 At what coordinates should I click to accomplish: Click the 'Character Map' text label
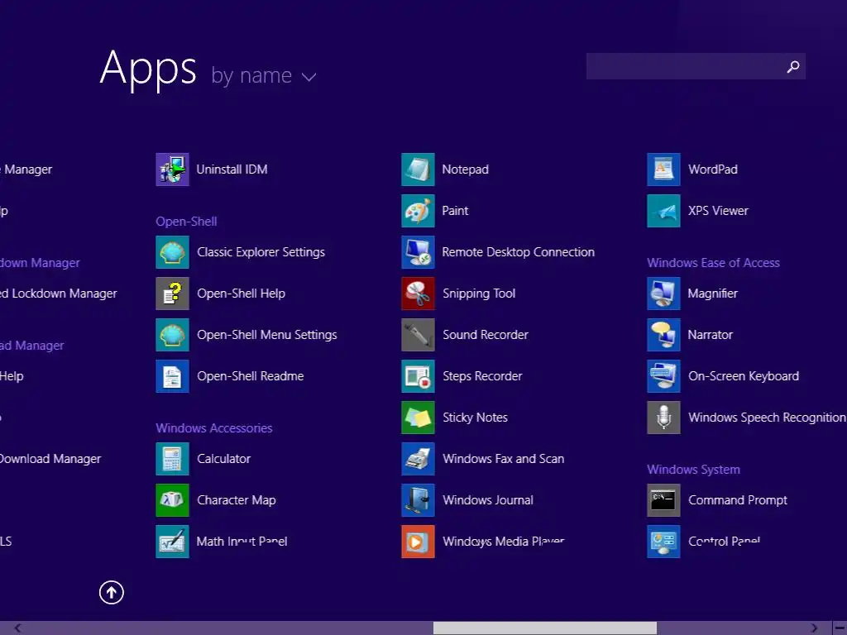237,500
